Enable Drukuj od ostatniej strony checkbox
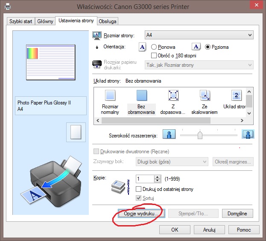 coord(138,189)
